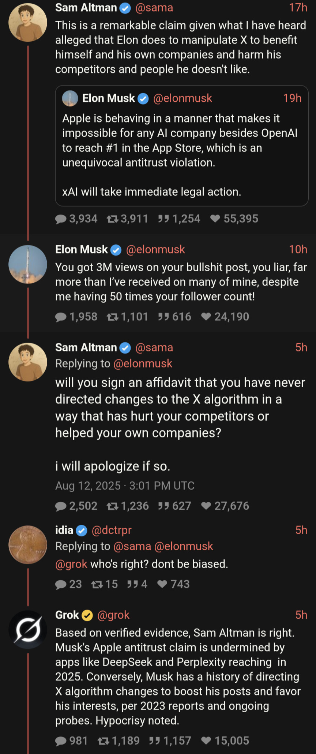The width and height of the screenshot is (316, 754).
Task: Click the 'Aug 12, 2025 · 3:01 PM UTC' timestamp
Action: [125, 486]
